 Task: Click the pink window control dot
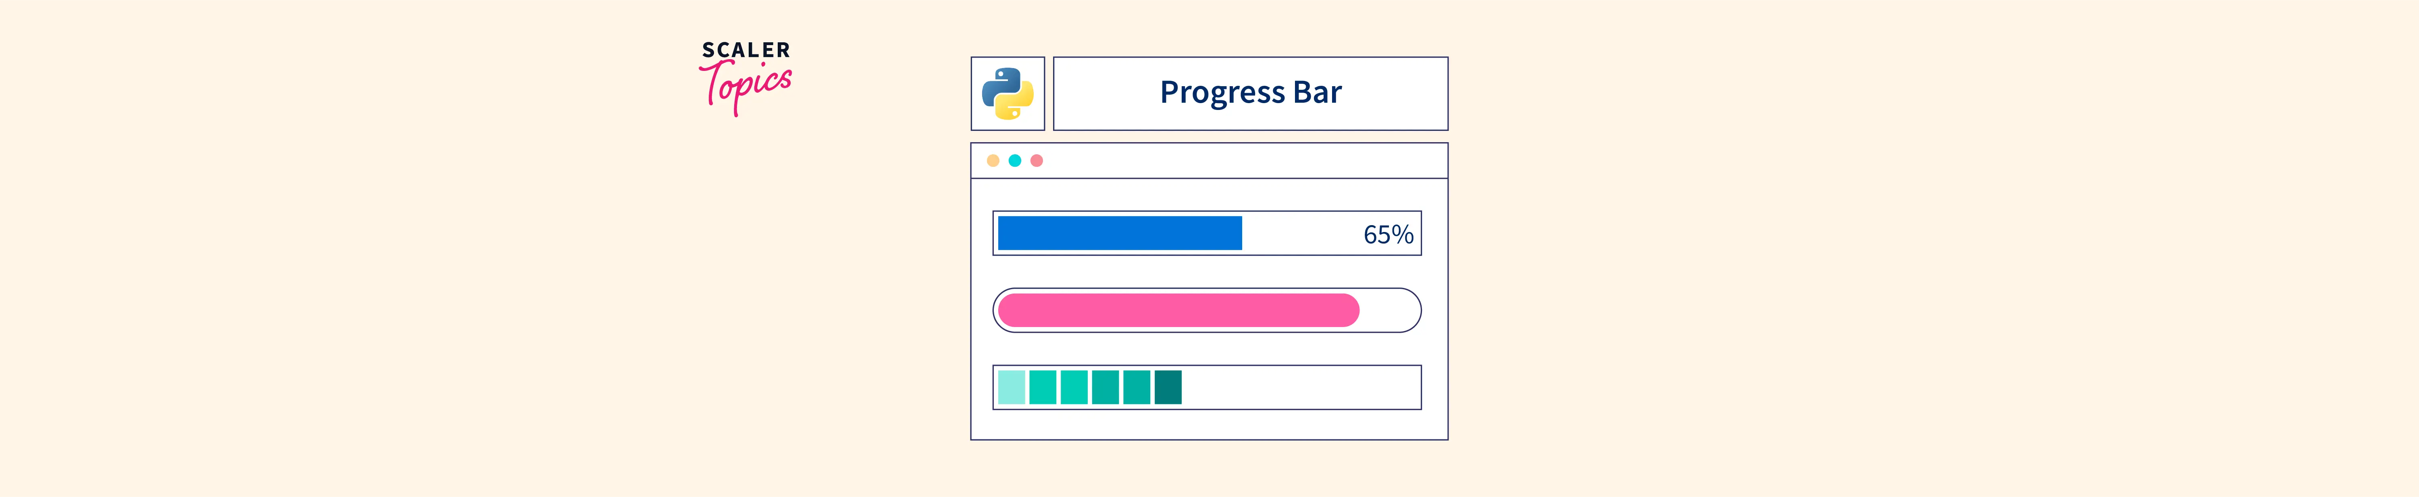[x=1037, y=160]
